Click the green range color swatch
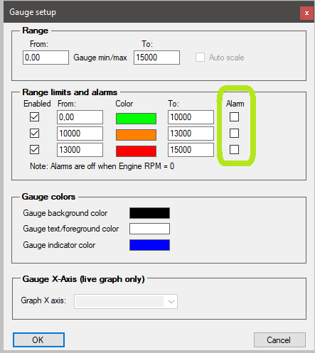This screenshot has width=315, height=353. [136, 119]
